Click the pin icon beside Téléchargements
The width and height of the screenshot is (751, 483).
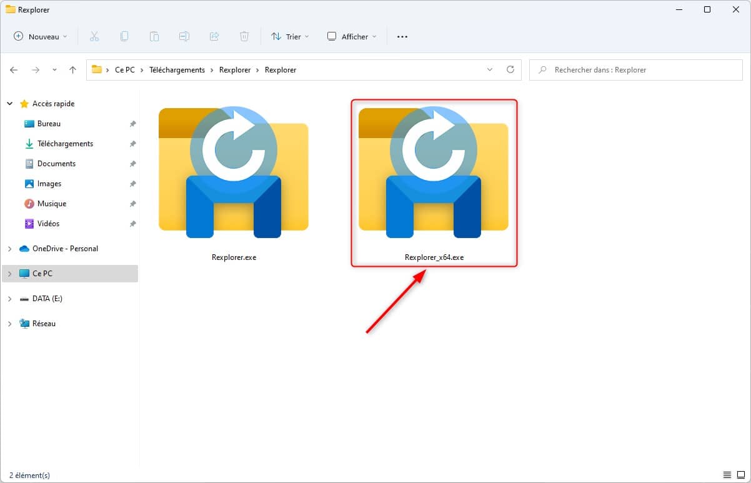click(x=132, y=144)
